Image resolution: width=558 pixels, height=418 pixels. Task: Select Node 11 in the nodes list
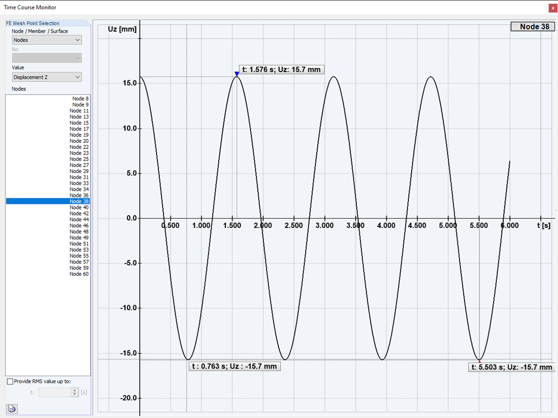coord(47,111)
